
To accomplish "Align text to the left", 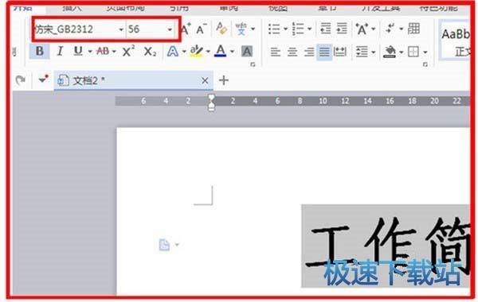I will pyautogui.click(x=276, y=52).
